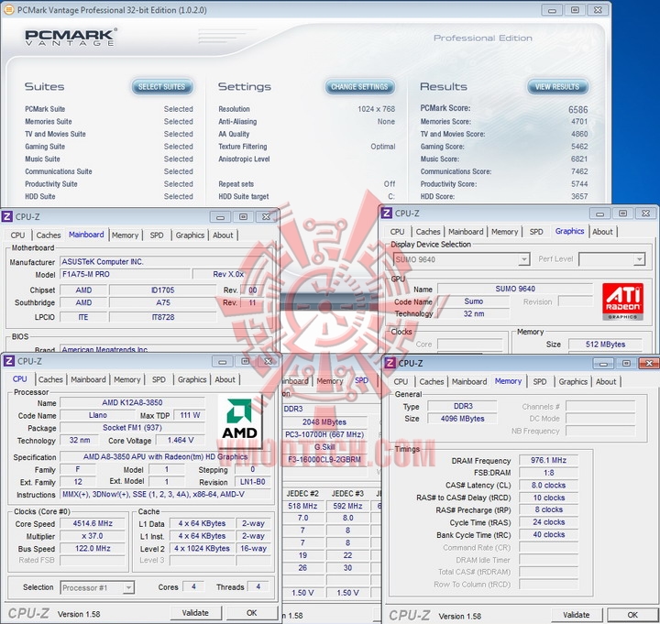Click the ATI Radeon graphics logo
This screenshot has height=624, width=660.
(622, 301)
